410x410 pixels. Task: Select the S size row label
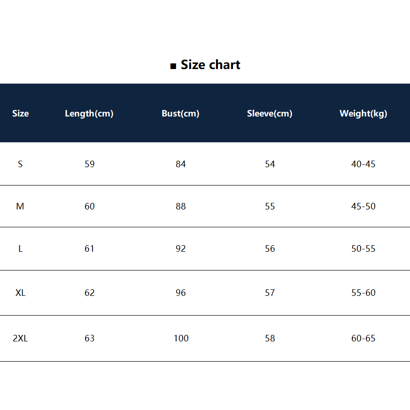pos(20,164)
